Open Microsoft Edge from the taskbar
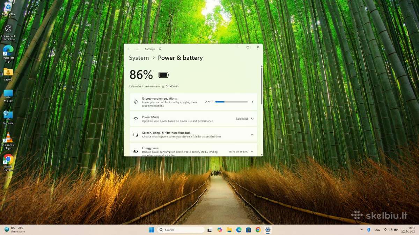Viewport: 419px width, 235px height. coord(239,230)
